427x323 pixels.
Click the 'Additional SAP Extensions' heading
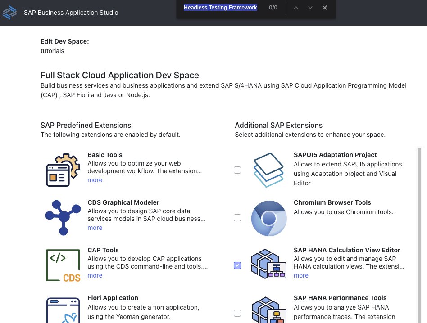point(278,125)
